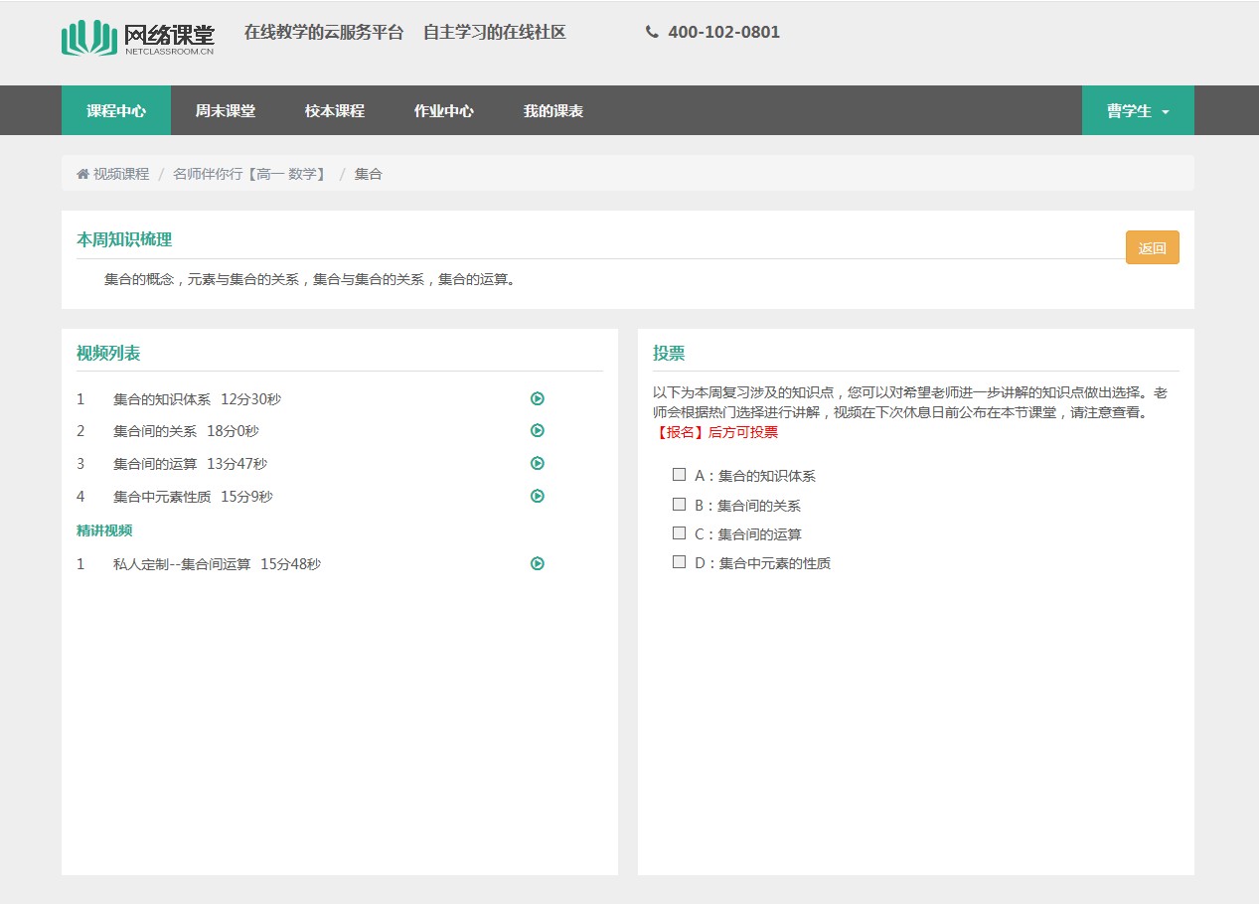The image size is (1259, 904).
Task: Click the phone icon beside 400-102-0801
Action: (x=652, y=32)
